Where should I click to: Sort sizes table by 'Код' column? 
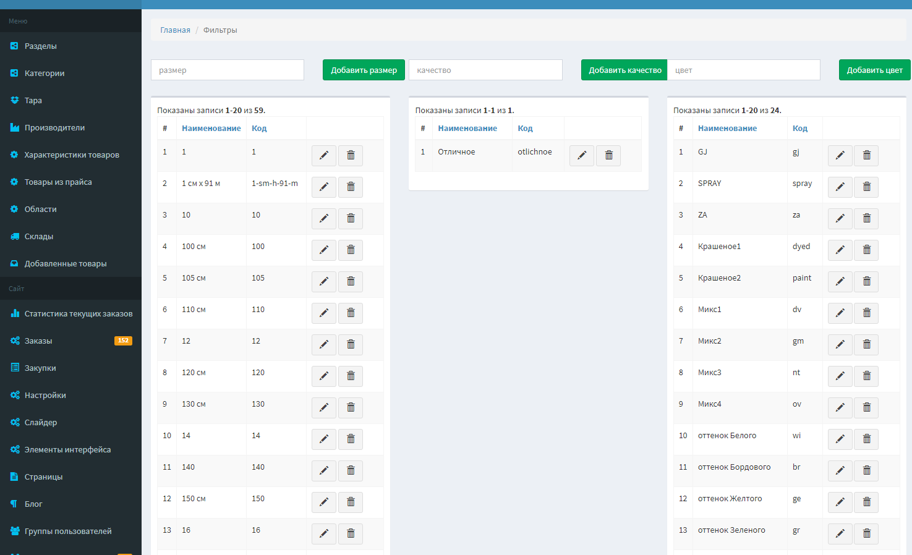pyautogui.click(x=259, y=128)
